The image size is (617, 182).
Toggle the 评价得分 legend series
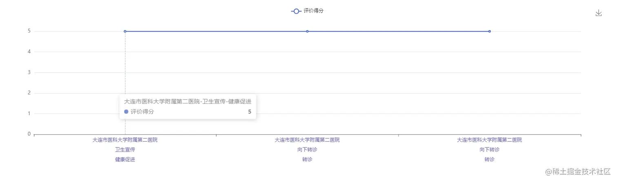point(313,11)
